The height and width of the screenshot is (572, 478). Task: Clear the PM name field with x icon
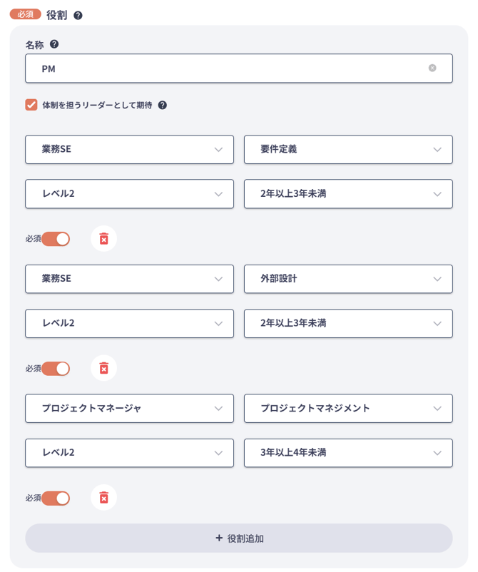click(432, 68)
